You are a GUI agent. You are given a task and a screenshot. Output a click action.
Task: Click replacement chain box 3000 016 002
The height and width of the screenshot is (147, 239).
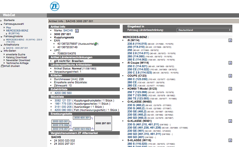[60, 125]
